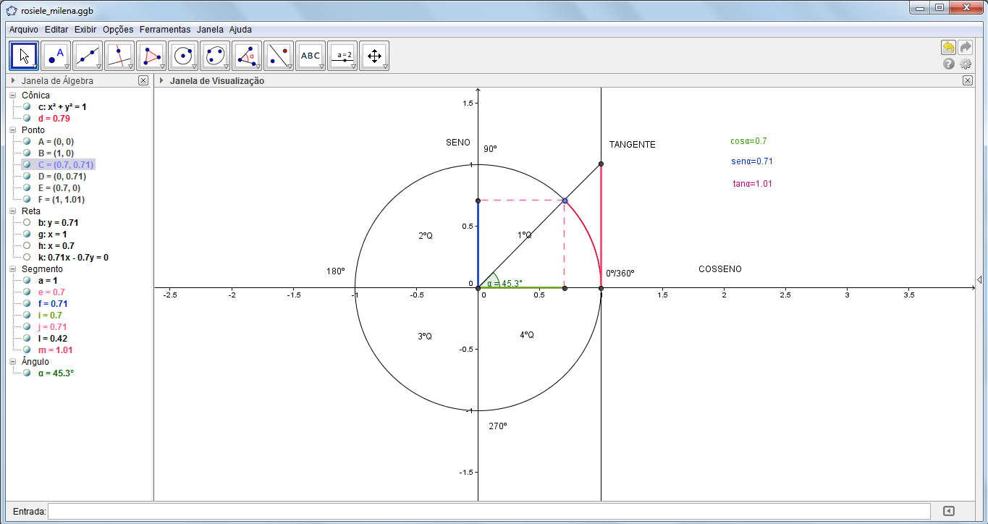988x524 pixels.
Task: Select the Angle tool
Action: (247, 56)
